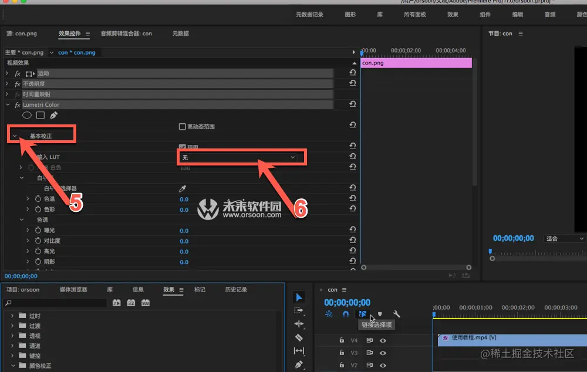Open the timeline settings wrench menu
This screenshot has width=587, height=372.
[397, 314]
